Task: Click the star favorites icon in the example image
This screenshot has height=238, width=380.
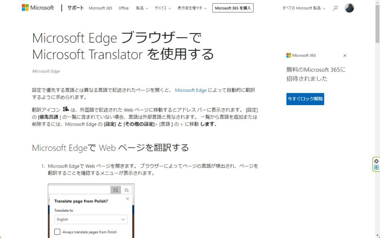Action: click(126, 190)
